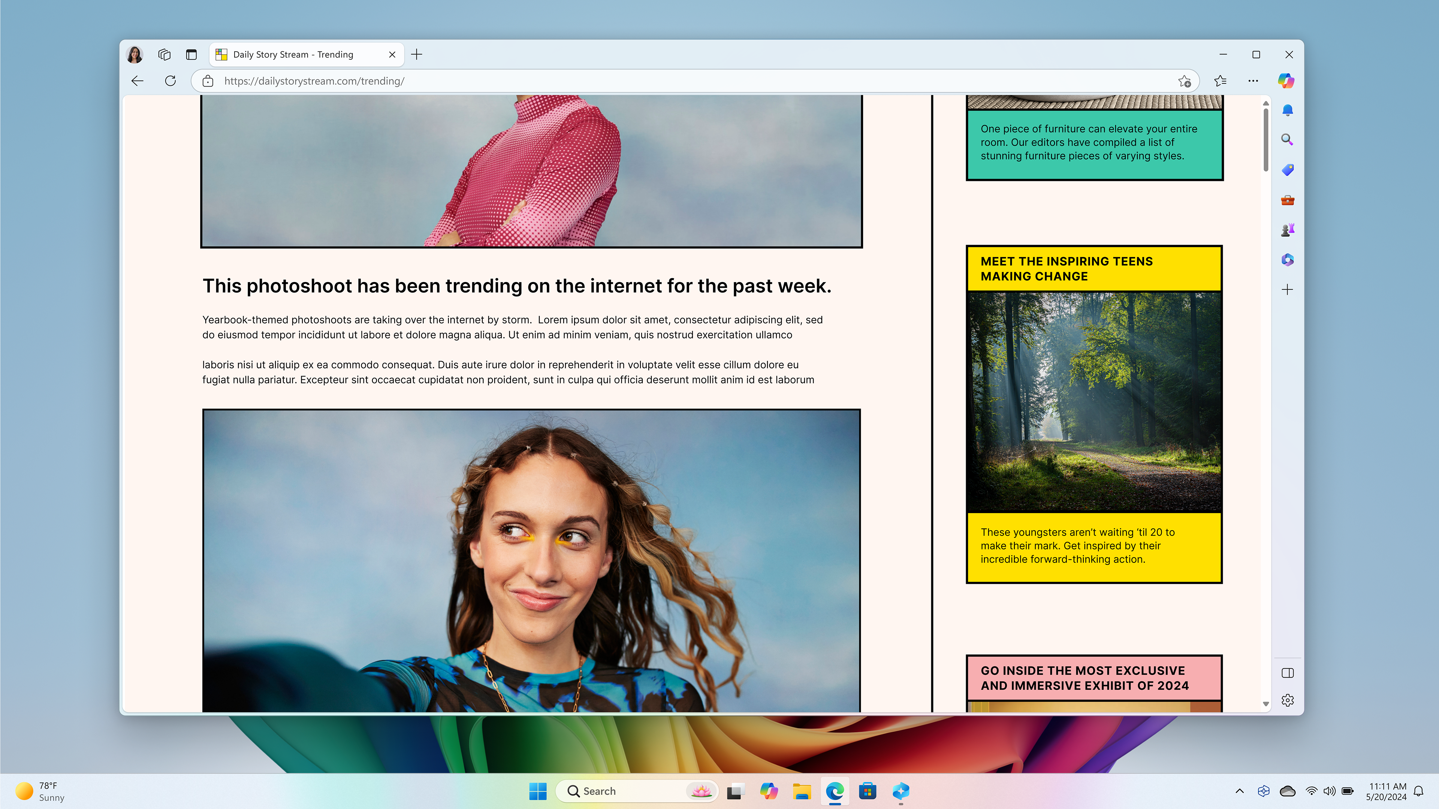Open the tab actions menu icon
This screenshot has width=1439, height=809.
191,54
